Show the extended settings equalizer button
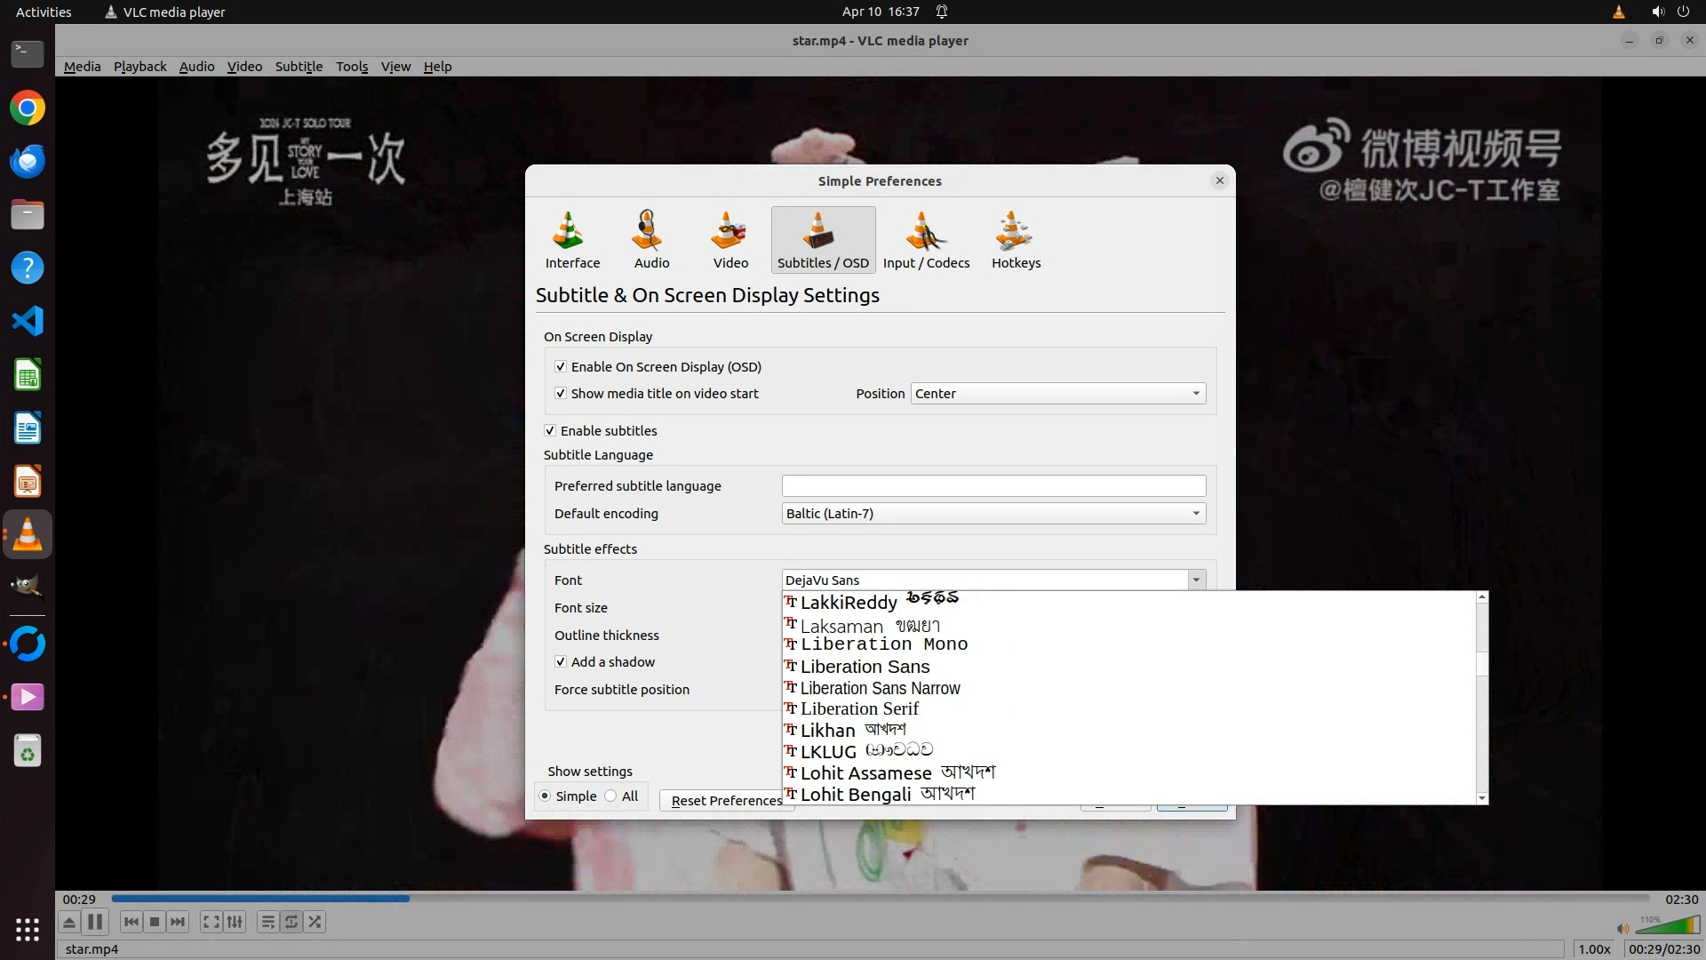 pos(235,922)
